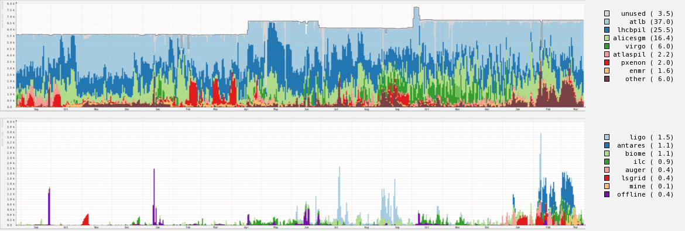Click the dark blue 'lhcbpil' legend swatch
685x231 pixels.
pos(607,30)
